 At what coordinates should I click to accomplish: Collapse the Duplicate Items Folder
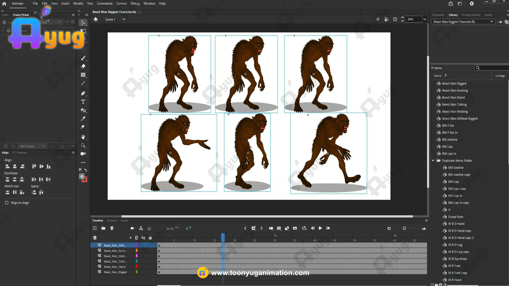pyautogui.click(x=433, y=160)
